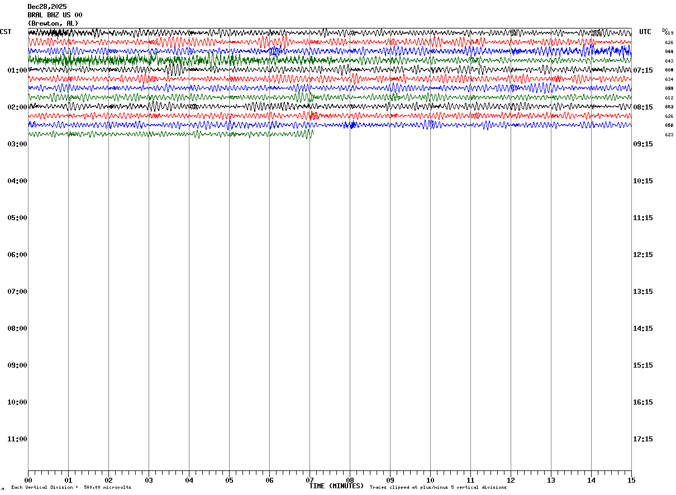Click the 15 minute mark on bottom axis
The image size is (676, 495).
[631, 480]
